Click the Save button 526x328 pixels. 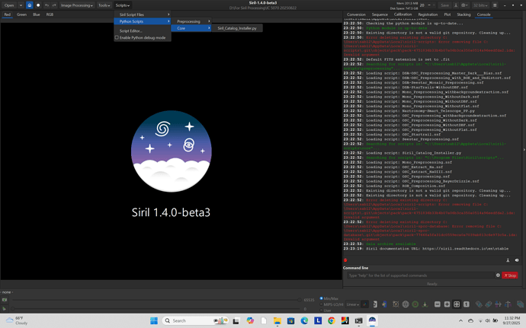point(444,5)
